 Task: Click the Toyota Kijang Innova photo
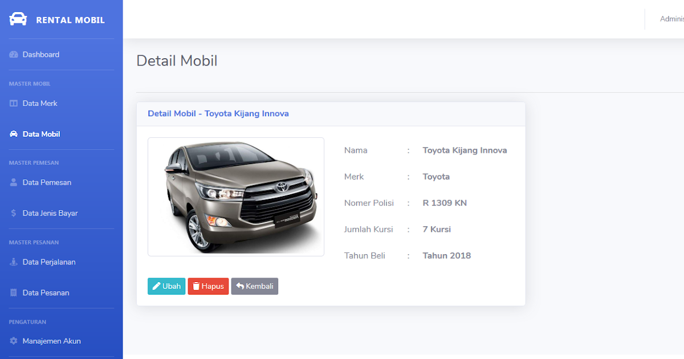[x=235, y=196]
